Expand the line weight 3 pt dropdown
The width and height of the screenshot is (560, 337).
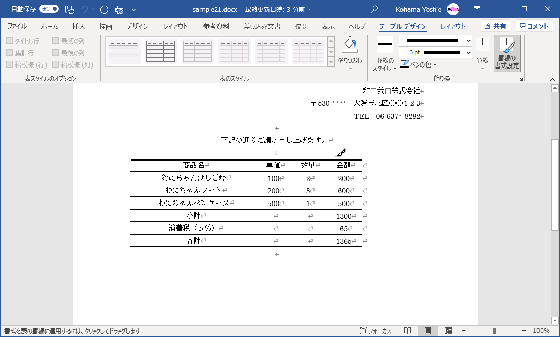pyautogui.click(x=468, y=53)
